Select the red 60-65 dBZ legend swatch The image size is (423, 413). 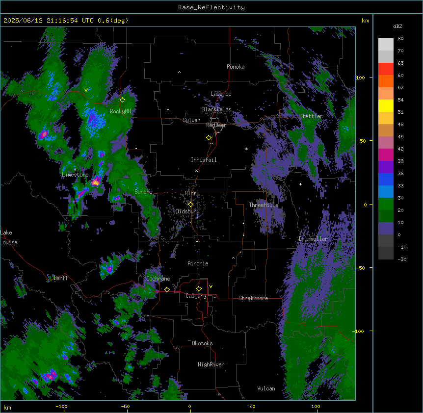[x=386, y=69]
